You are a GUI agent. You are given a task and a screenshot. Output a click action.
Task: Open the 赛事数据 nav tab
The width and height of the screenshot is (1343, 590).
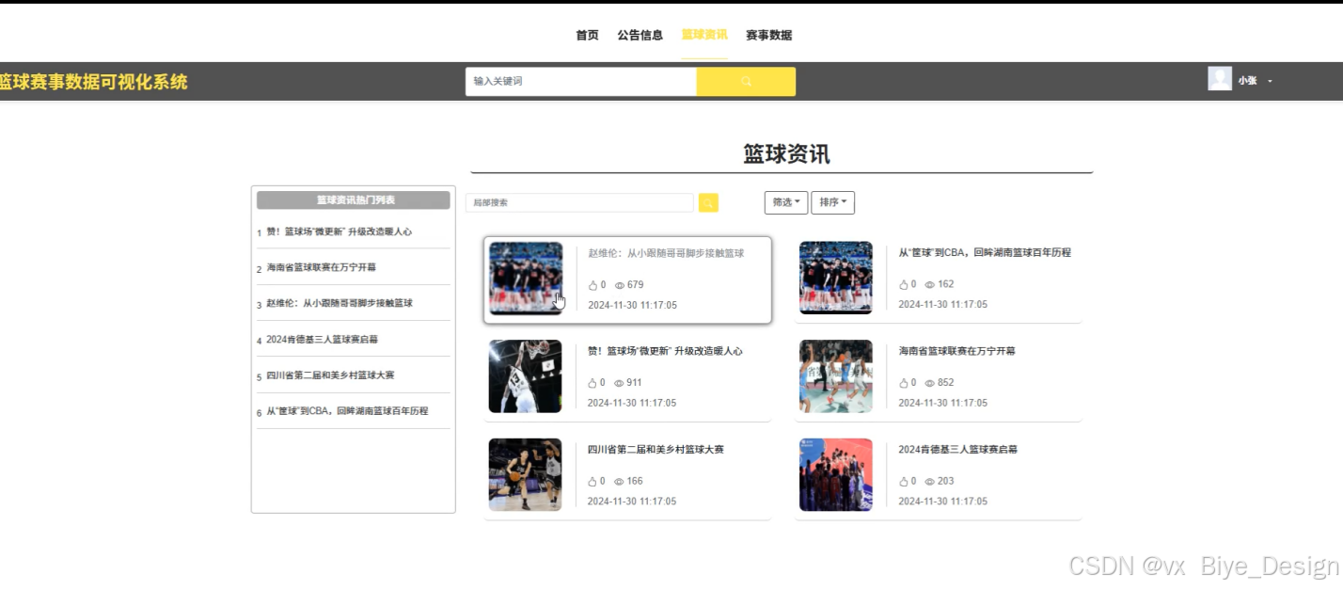pyautogui.click(x=768, y=35)
